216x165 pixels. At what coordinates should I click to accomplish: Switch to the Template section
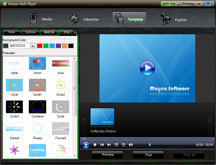tap(129, 19)
